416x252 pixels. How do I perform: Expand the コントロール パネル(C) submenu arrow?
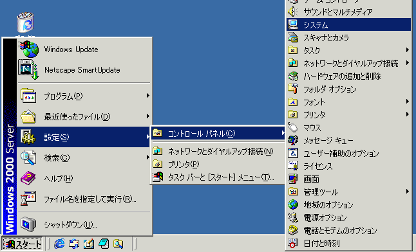tap(283, 133)
